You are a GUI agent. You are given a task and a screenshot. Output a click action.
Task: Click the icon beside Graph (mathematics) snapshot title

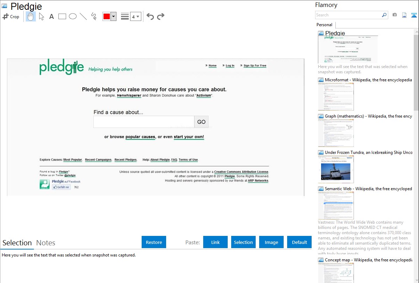point(321,116)
